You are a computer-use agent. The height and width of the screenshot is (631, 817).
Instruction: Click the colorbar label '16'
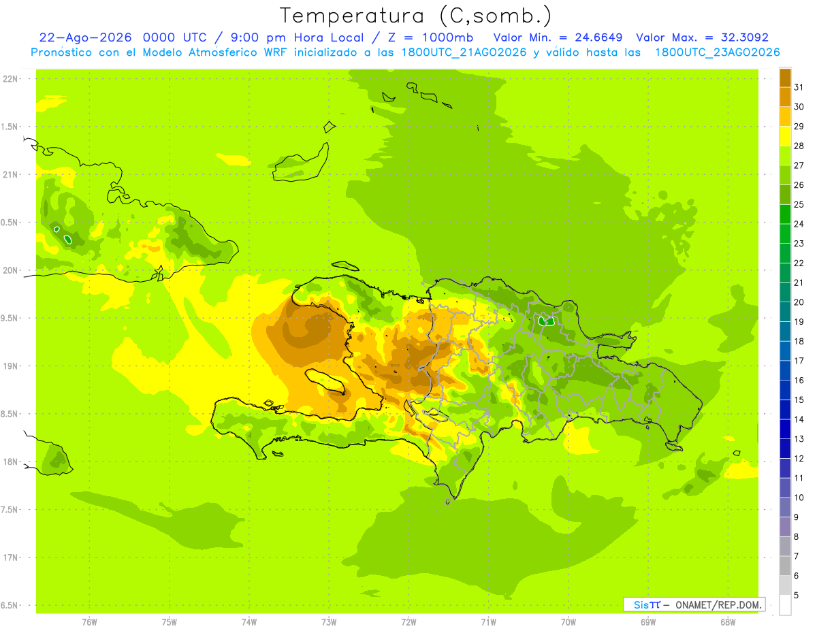[799, 380]
